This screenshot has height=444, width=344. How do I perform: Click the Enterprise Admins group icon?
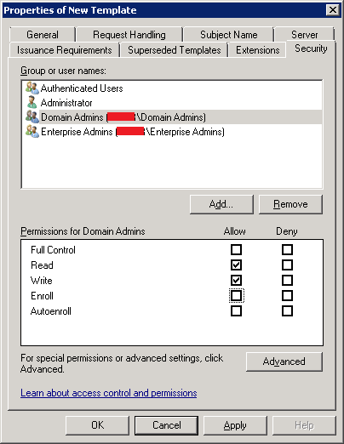click(32, 132)
